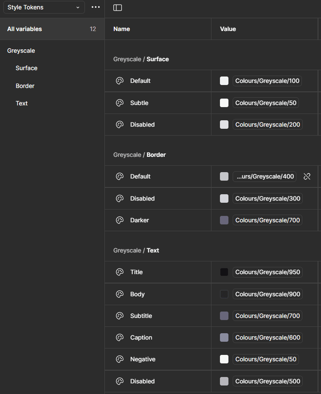Select All variables in the sidebar
Image resolution: width=321 pixels, height=394 pixels.
pyautogui.click(x=25, y=29)
